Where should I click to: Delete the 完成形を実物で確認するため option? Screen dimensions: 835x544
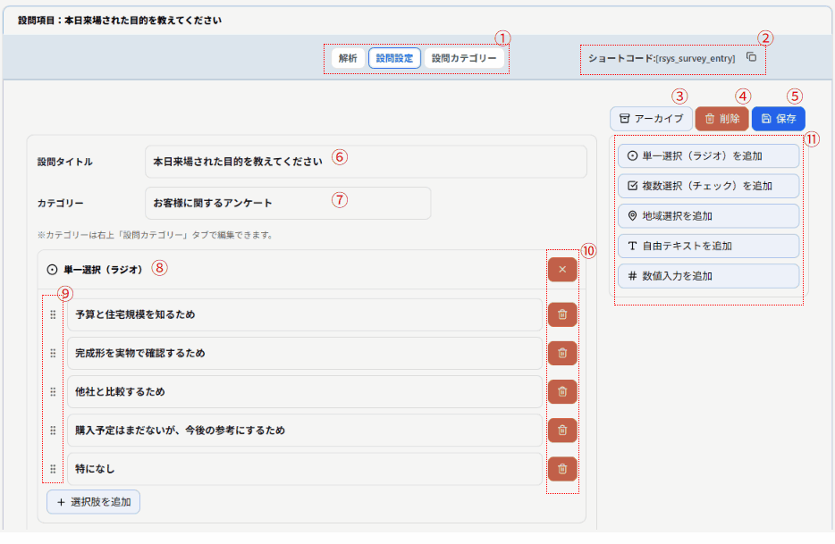[x=561, y=353]
